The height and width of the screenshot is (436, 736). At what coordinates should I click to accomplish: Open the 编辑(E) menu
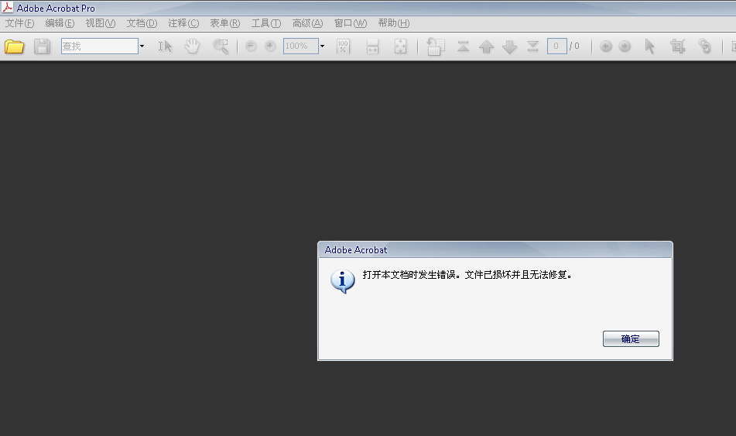[x=60, y=23]
